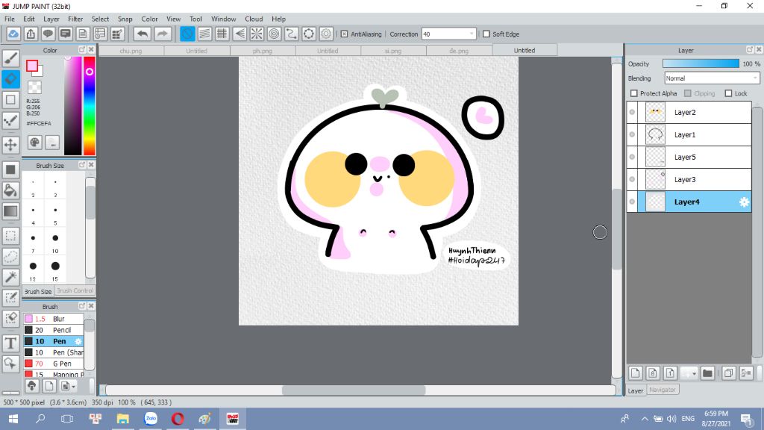
Task: Open the Cloud menu
Action: [254, 19]
